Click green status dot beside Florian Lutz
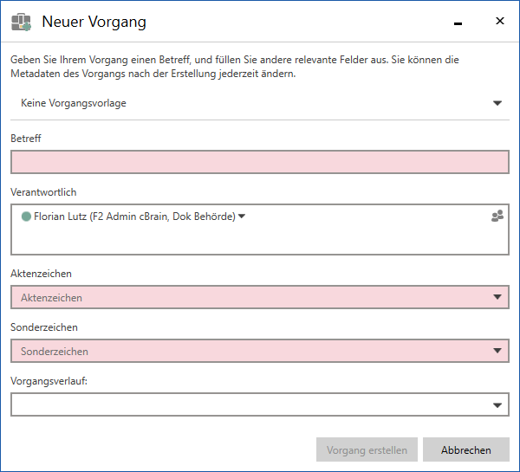This screenshot has width=520, height=472. [26, 217]
